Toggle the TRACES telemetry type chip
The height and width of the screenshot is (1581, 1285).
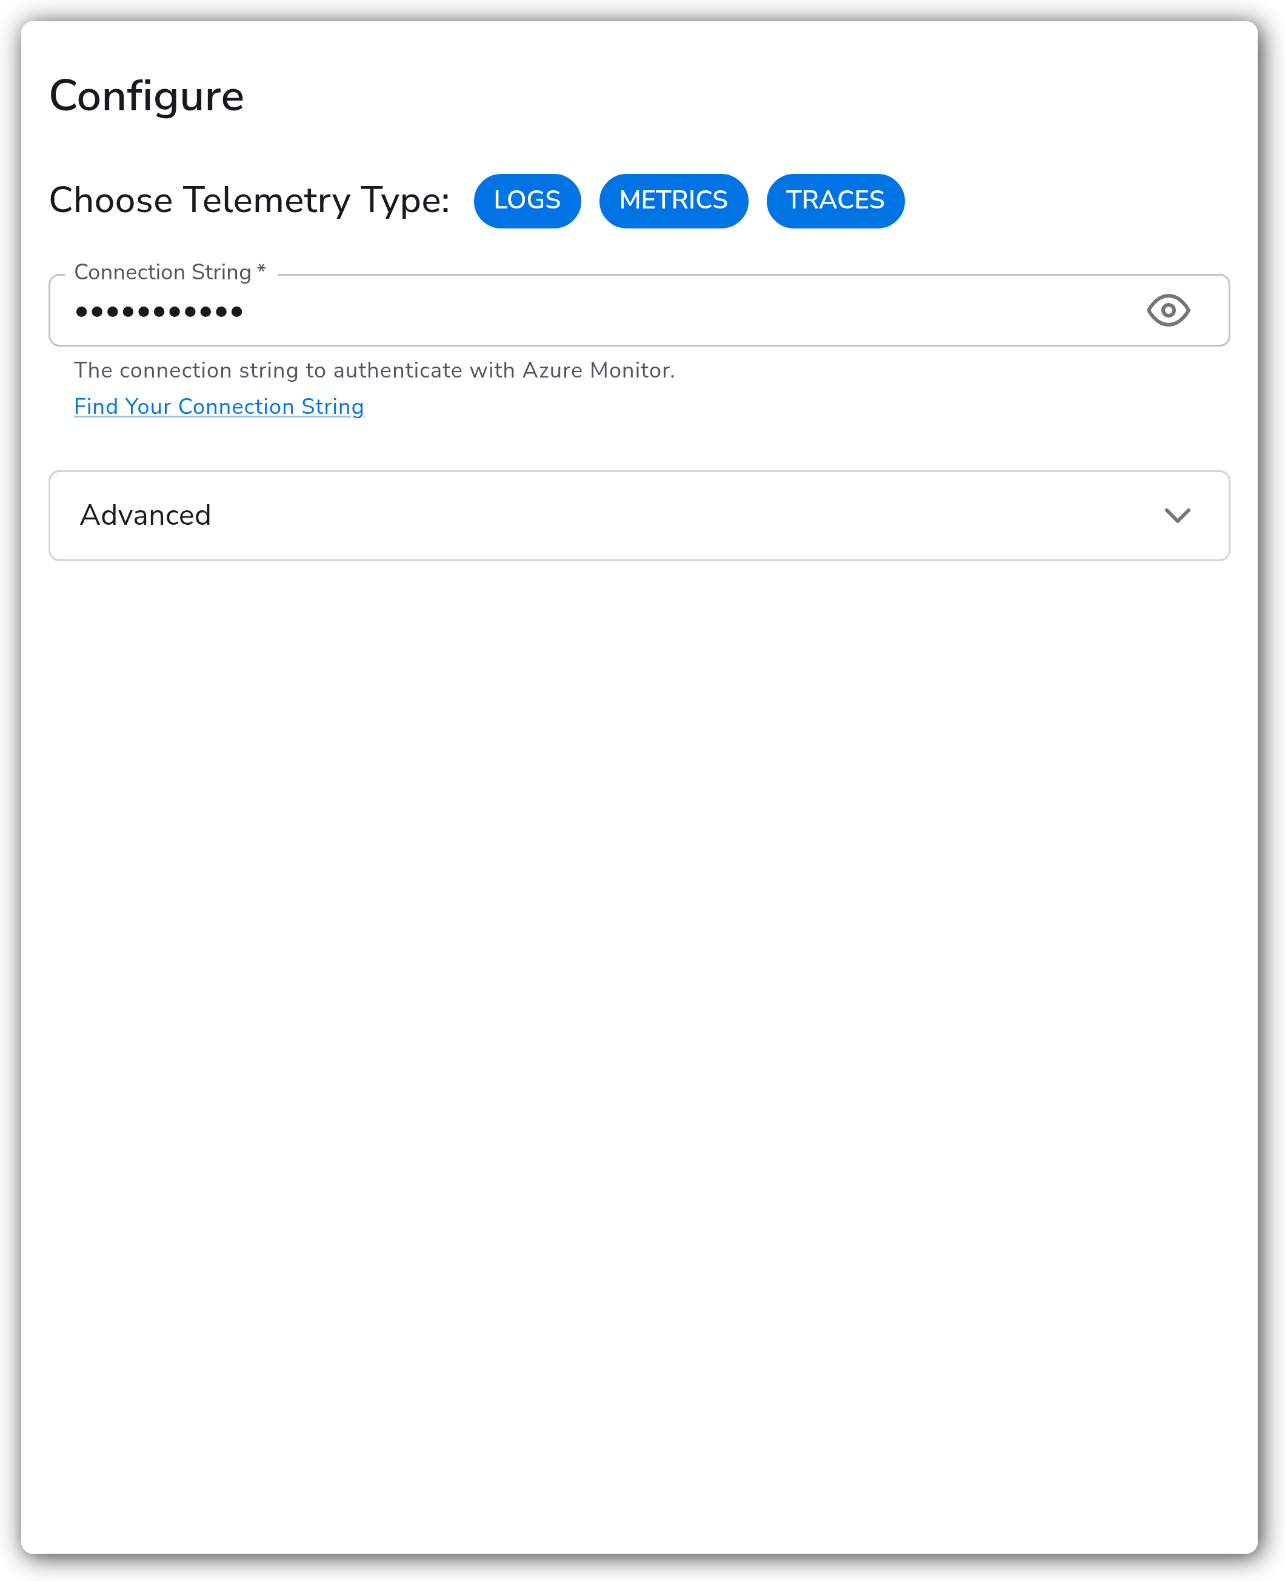pyautogui.click(x=835, y=201)
